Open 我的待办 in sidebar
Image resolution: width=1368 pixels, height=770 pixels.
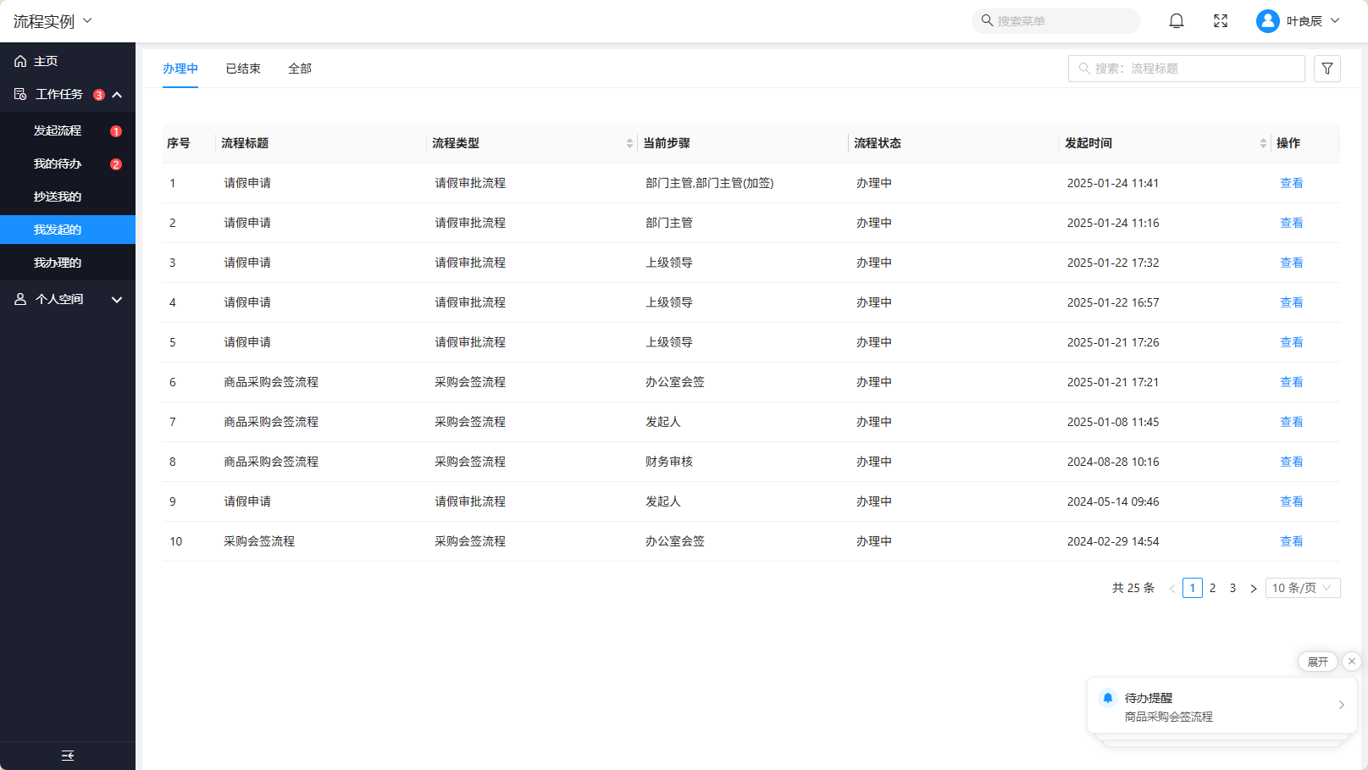click(58, 163)
